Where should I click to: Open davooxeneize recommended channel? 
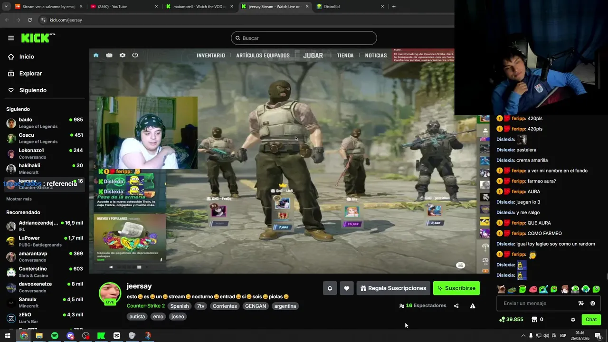point(45,287)
